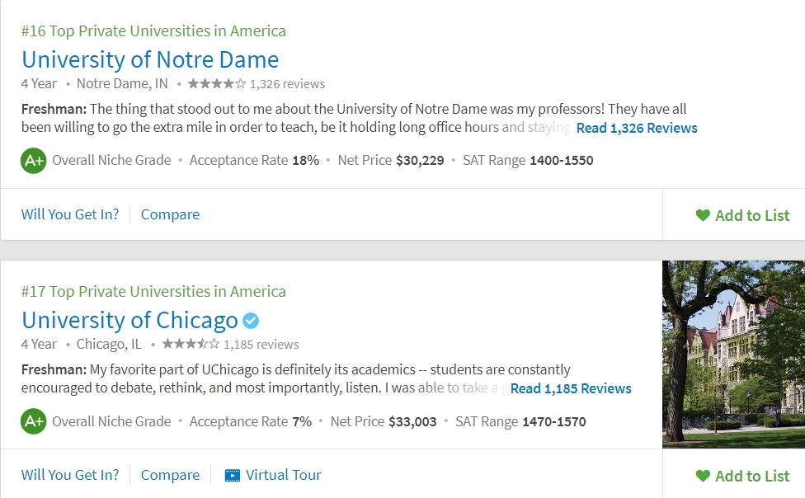Launch the Virtual Tour for University of Chicago
Viewport: 805px width, 498px height.
click(273, 475)
